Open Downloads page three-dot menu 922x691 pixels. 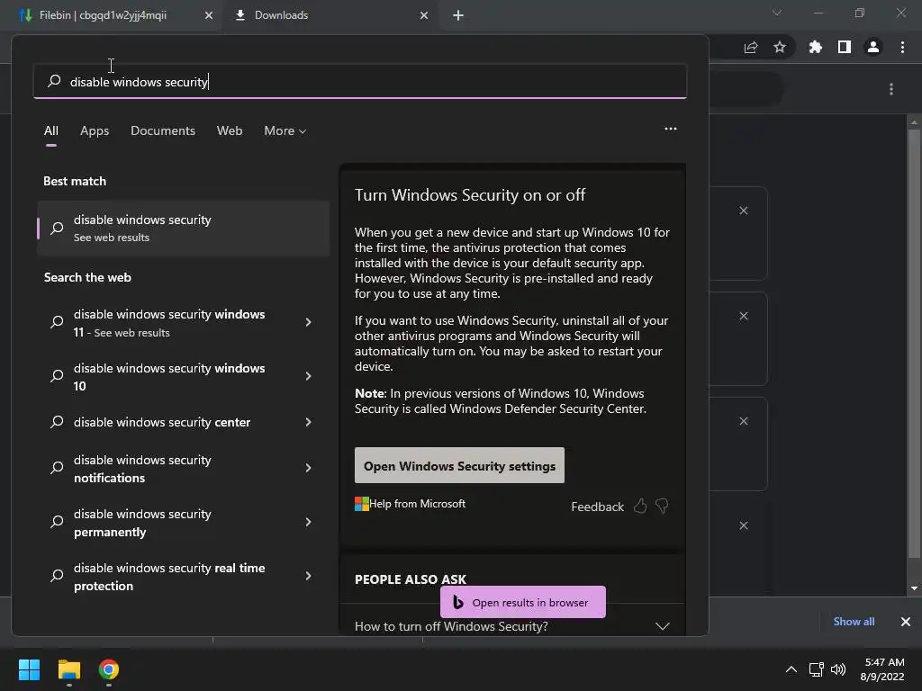point(891,89)
